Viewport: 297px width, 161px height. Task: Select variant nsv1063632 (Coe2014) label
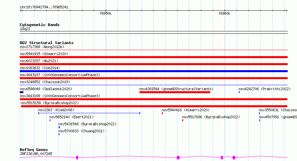tap(40, 68)
